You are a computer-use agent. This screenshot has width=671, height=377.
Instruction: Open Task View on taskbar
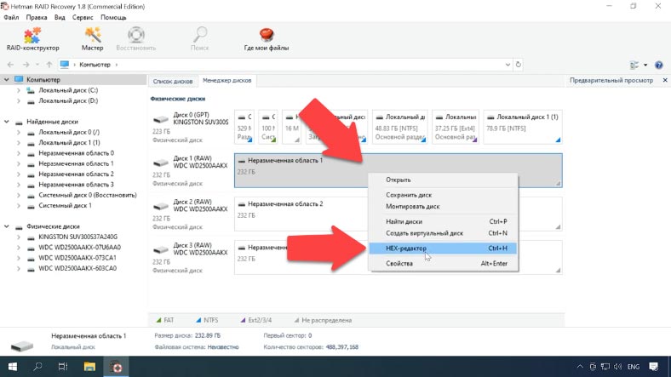coord(63,367)
